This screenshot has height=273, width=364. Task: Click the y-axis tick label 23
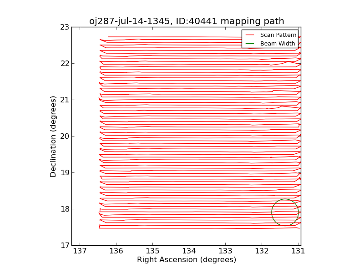(65, 27)
